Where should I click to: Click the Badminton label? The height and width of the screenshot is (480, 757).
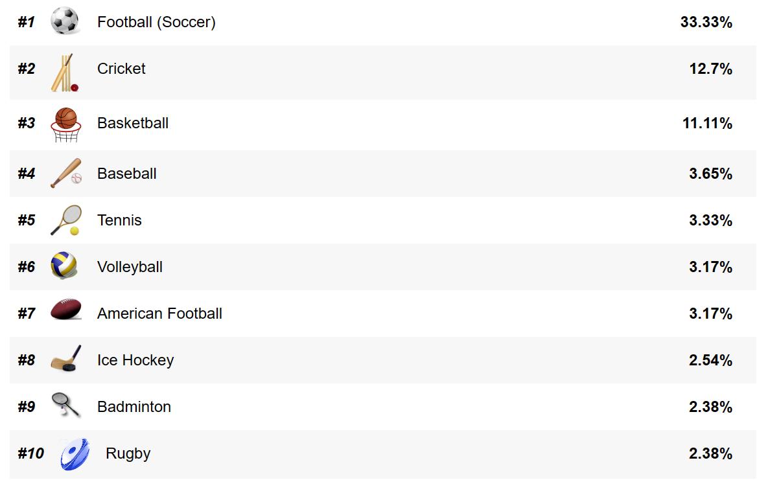coord(134,407)
